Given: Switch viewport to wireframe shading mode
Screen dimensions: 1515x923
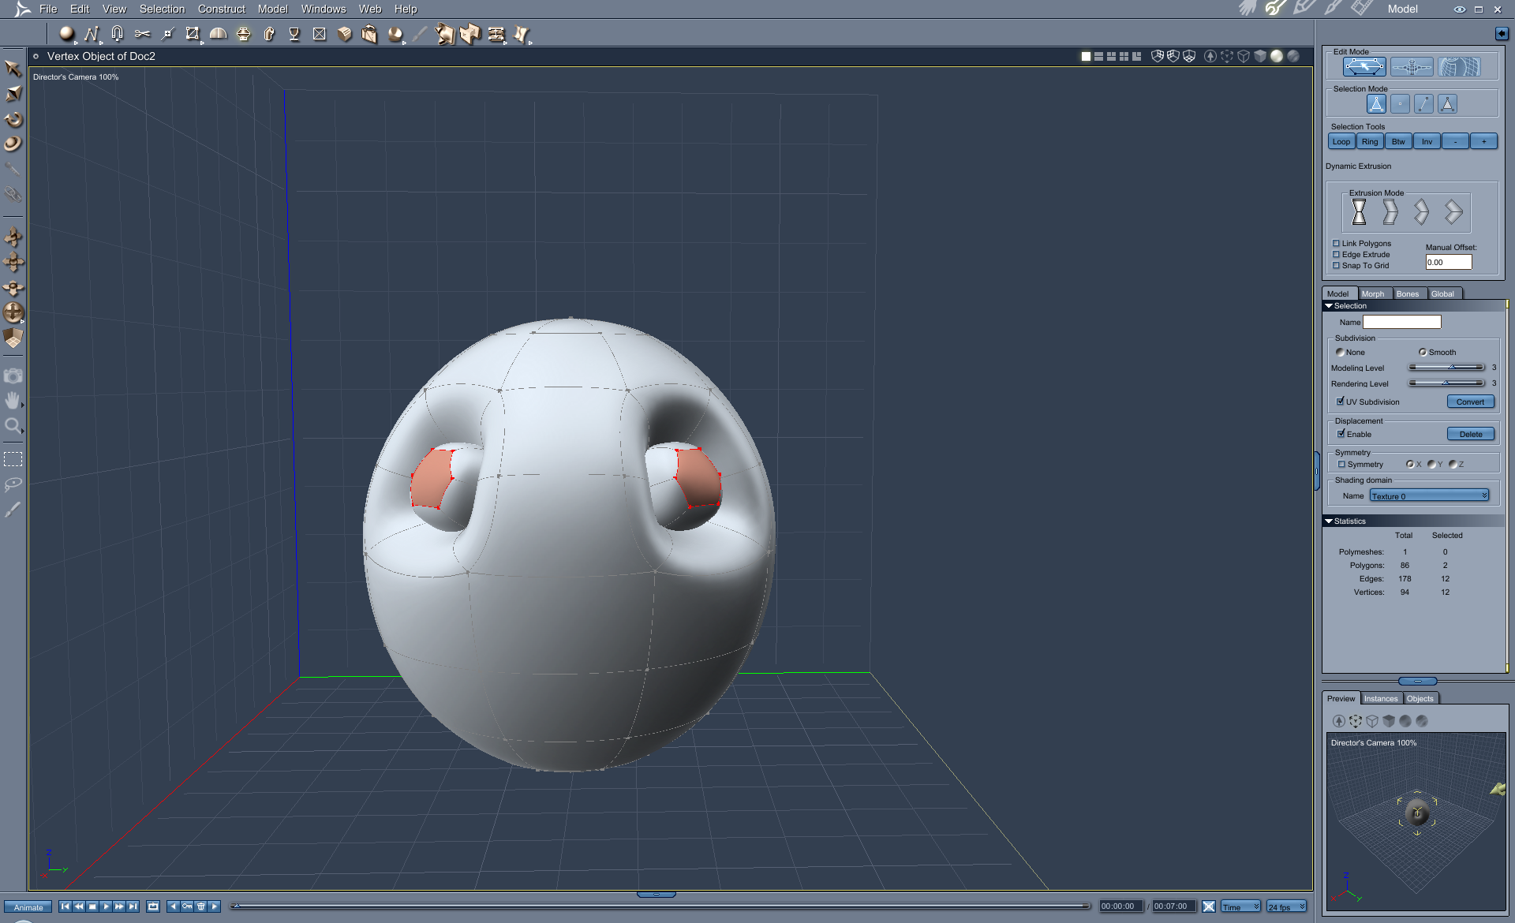Looking at the screenshot, I should (x=1244, y=56).
